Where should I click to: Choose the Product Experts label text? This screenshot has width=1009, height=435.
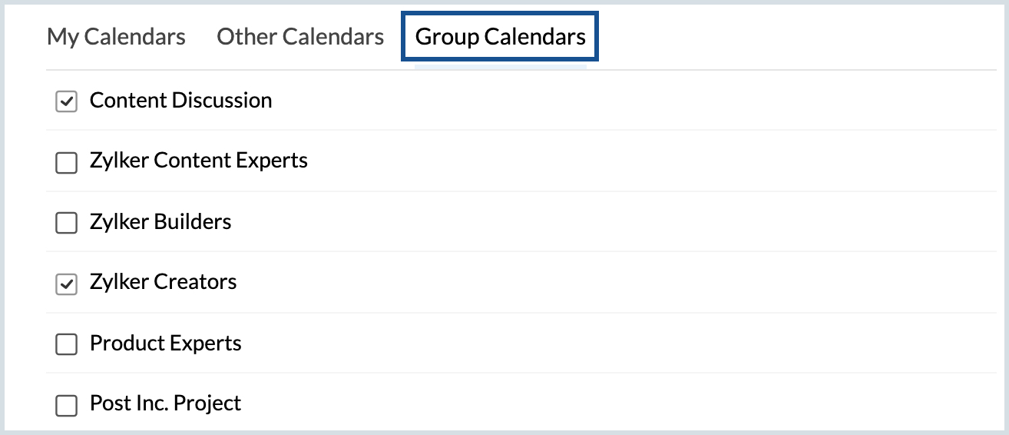[x=165, y=343]
